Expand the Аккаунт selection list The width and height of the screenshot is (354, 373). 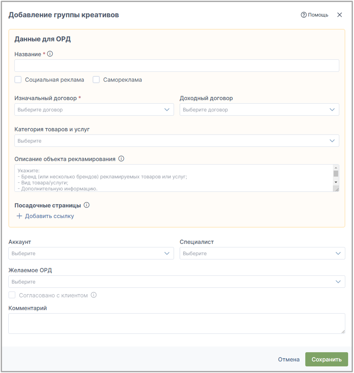tap(91, 253)
